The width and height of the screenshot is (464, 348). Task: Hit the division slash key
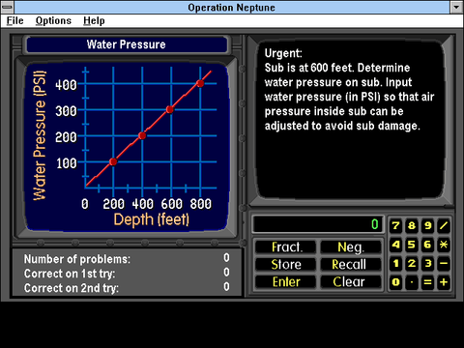coord(444,225)
